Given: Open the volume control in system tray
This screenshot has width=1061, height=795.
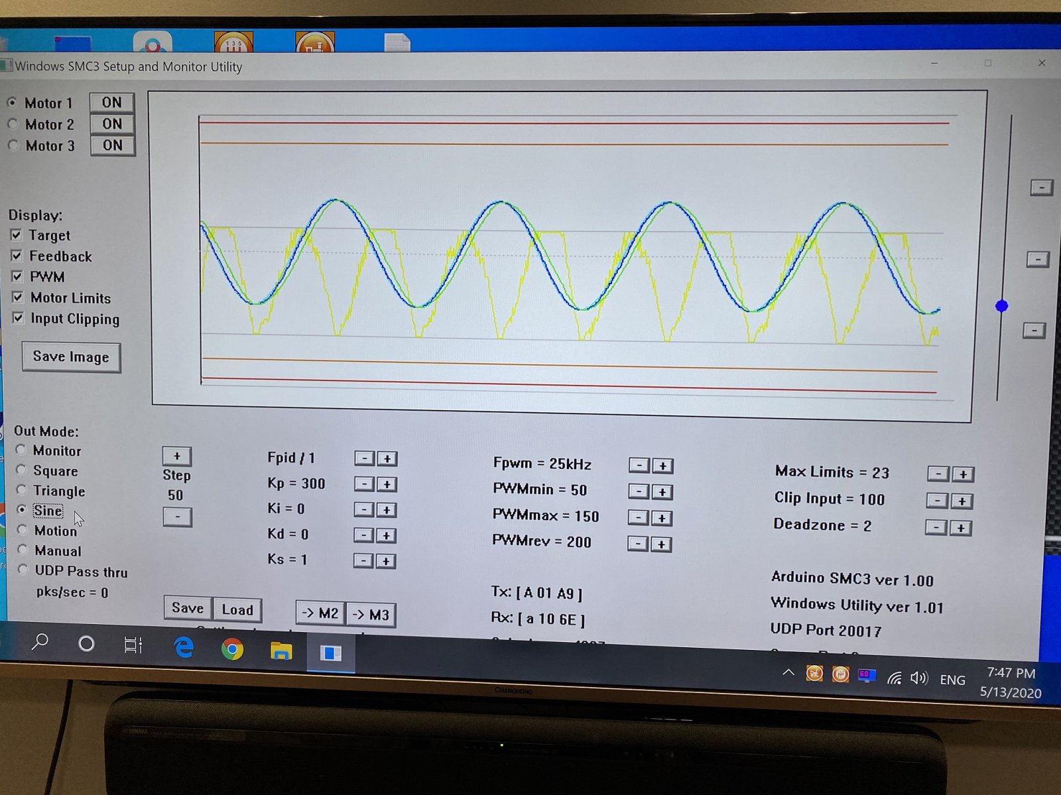Looking at the screenshot, I should [x=918, y=678].
